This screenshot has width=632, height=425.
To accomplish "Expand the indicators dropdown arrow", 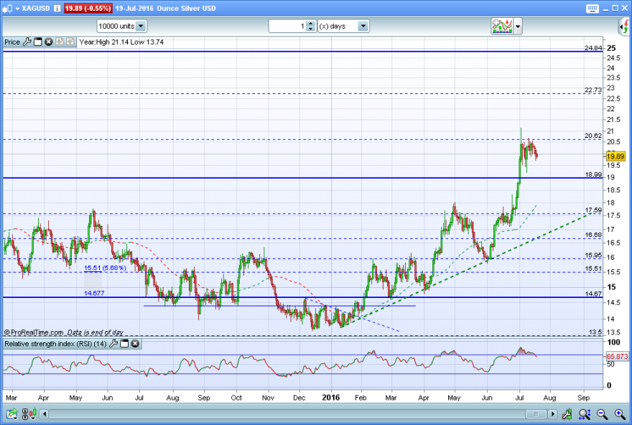I will coord(518,27).
